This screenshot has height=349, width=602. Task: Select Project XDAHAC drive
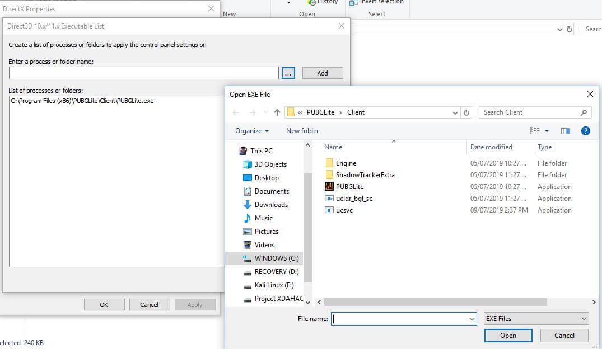click(279, 298)
